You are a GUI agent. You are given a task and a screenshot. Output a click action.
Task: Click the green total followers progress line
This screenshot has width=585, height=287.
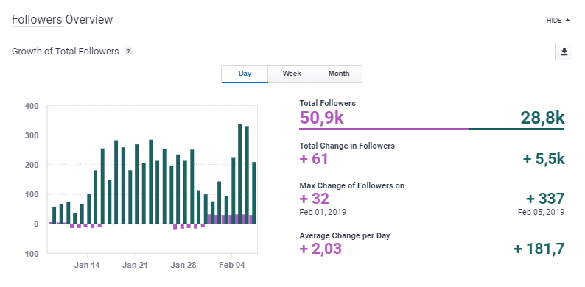(x=517, y=129)
